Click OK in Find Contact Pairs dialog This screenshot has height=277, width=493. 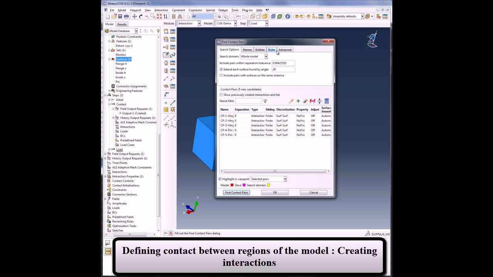coord(275,192)
